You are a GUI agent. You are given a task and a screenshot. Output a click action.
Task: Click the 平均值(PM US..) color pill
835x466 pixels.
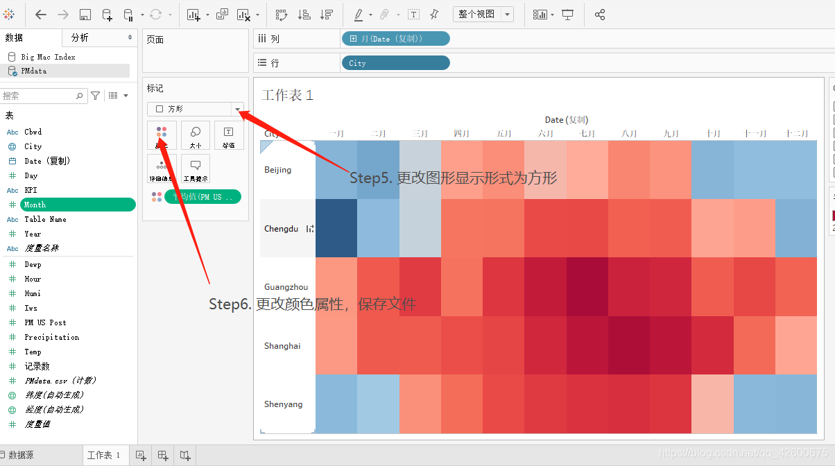click(203, 197)
